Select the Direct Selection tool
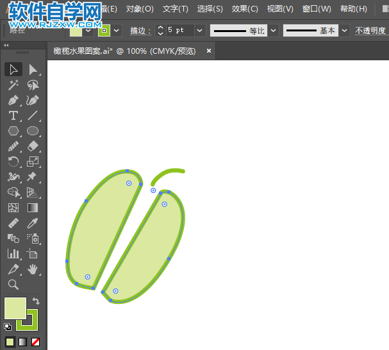The image size is (389, 350). point(33,69)
